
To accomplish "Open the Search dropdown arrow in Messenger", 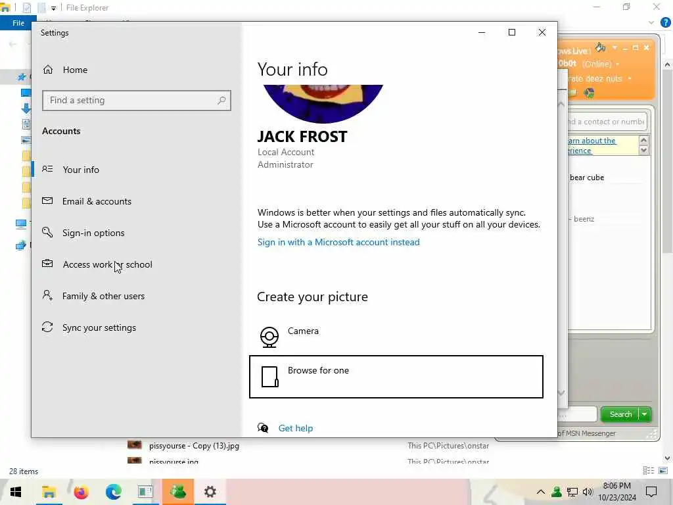I will tap(645, 414).
